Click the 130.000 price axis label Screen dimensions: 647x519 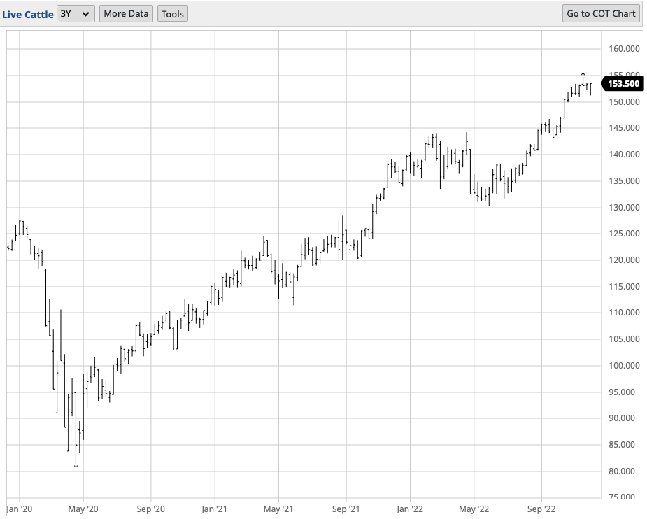(624, 207)
